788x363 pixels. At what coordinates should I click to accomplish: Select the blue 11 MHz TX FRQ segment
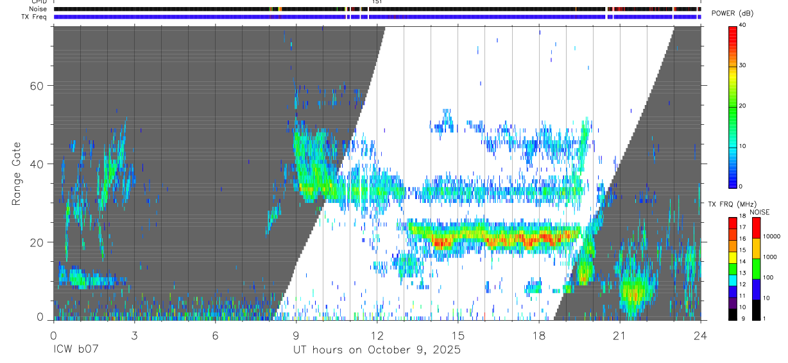click(733, 291)
